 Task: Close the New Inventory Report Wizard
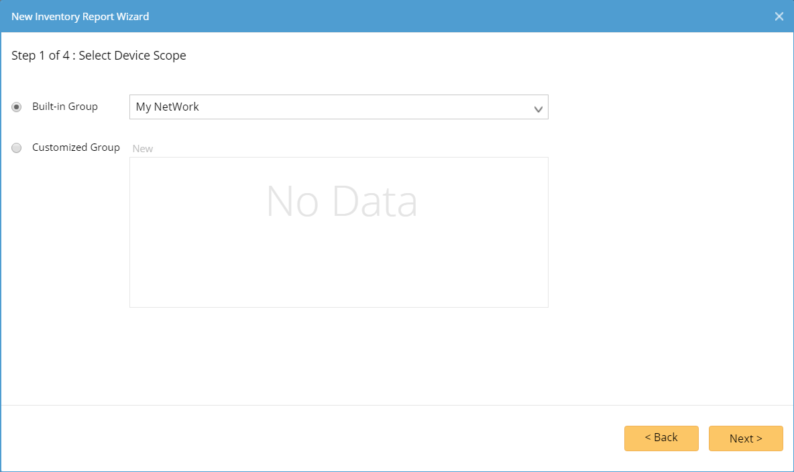pyautogui.click(x=779, y=17)
